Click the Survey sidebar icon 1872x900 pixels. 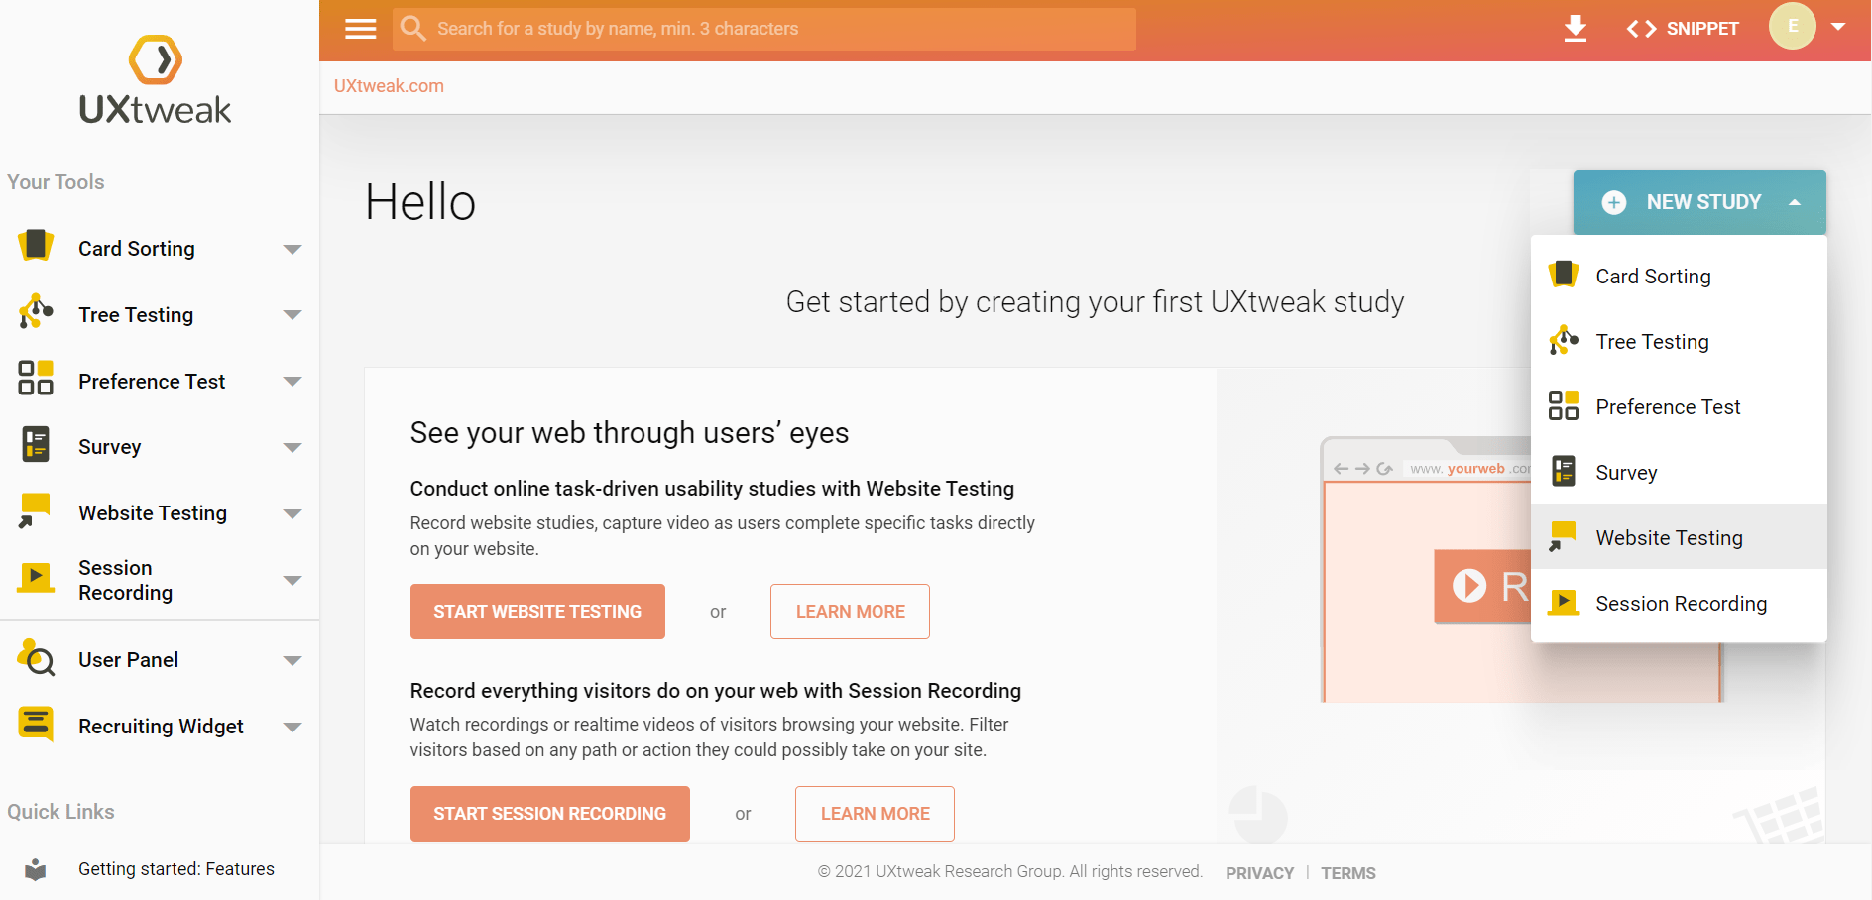coord(36,444)
